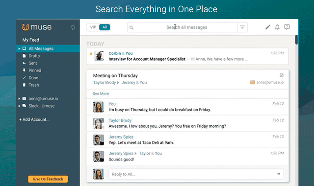
Task: Click the "I'm busy on Thursday" message text
Action: coord(159,110)
